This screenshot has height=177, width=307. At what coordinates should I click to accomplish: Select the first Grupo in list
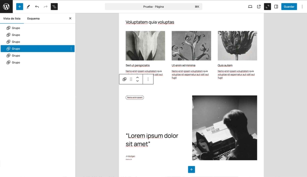click(16, 28)
